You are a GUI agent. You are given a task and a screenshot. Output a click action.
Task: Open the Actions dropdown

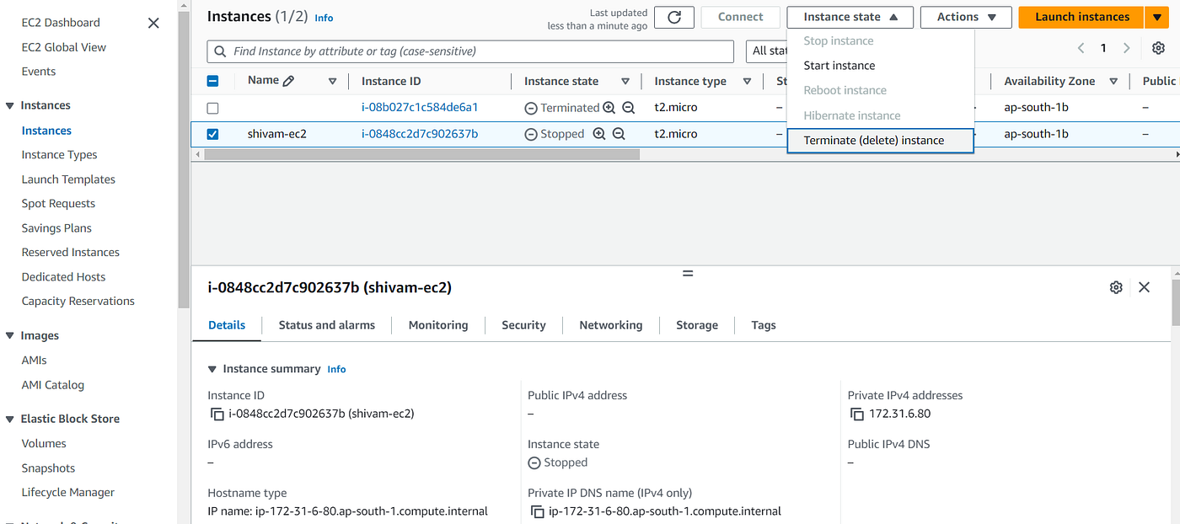966,17
